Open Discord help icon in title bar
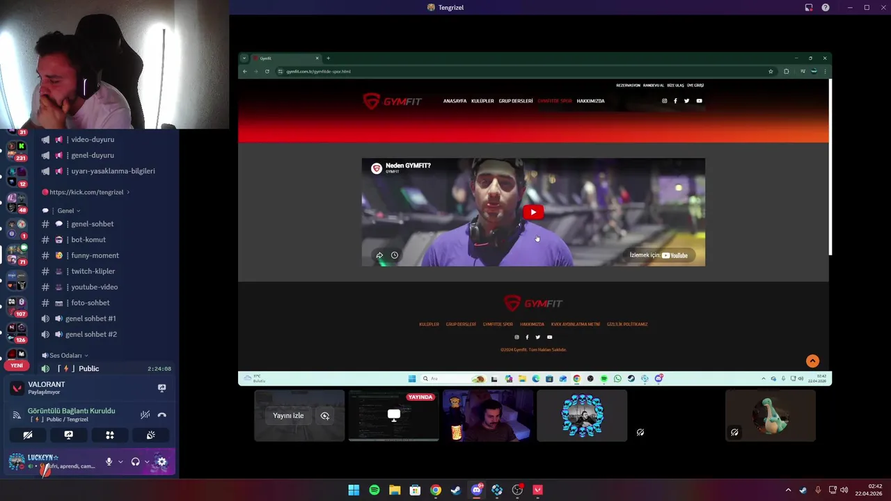 (826, 8)
